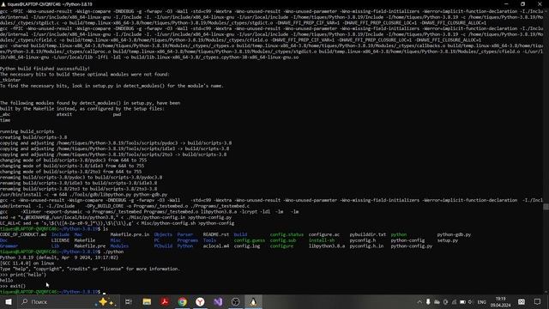Click the config.log file name
The image size is (549, 309).
tap(247, 246)
